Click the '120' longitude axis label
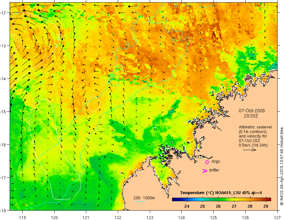Viewport: 284px width, 220px height. coord(54,217)
